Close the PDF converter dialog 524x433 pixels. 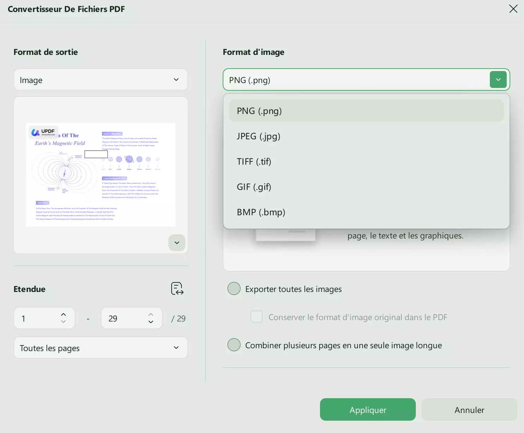point(513,9)
